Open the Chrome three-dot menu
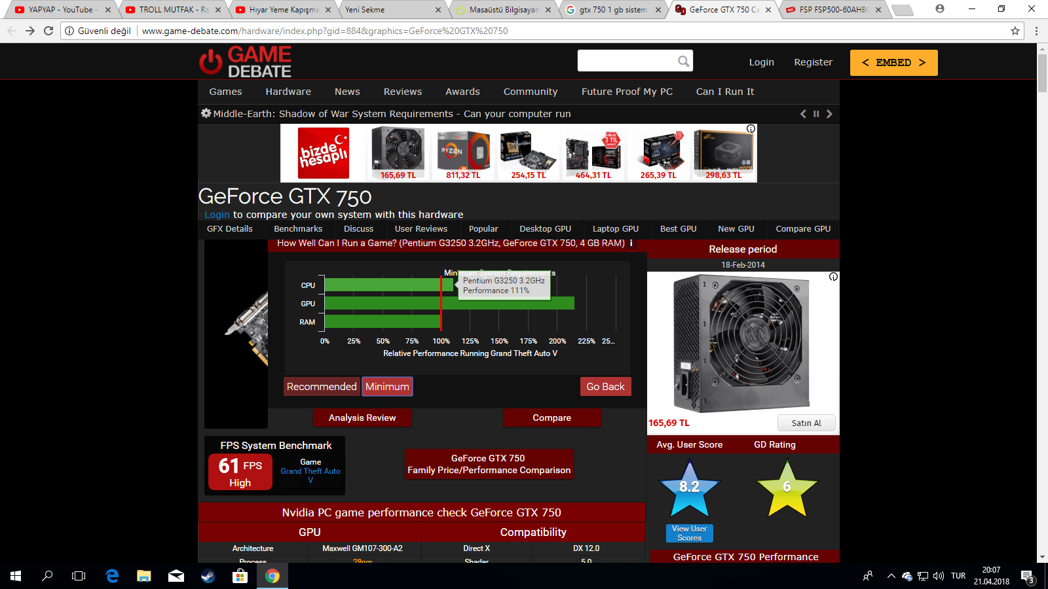Screen dimensions: 1048x589 pyautogui.click(x=1036, y=31)
